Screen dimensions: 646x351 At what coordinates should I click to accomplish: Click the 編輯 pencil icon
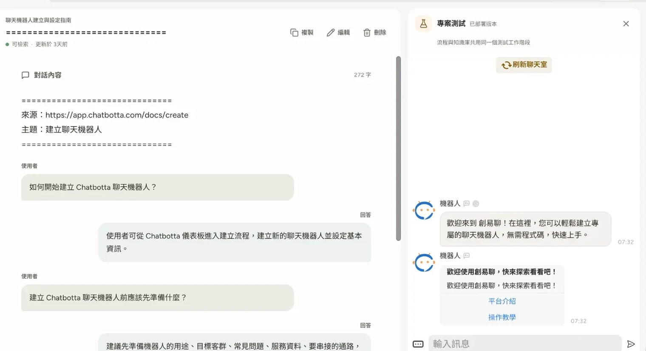(x=331, y=33)
